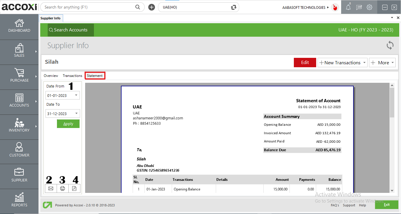Open the Reports module in sidebar
401x214 pixels.
point(19,200)
